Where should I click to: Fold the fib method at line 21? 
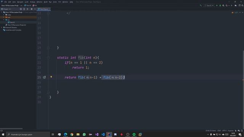(x=48, y=58)
